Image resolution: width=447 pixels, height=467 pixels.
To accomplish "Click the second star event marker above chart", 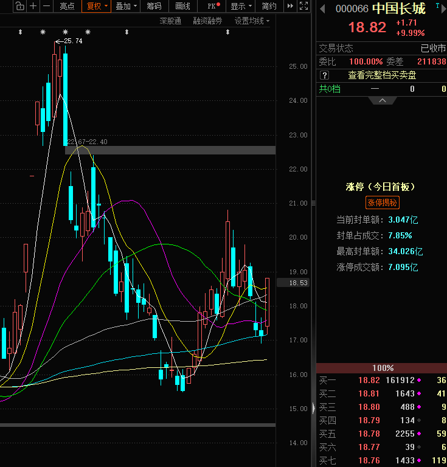I will (66, 32).
